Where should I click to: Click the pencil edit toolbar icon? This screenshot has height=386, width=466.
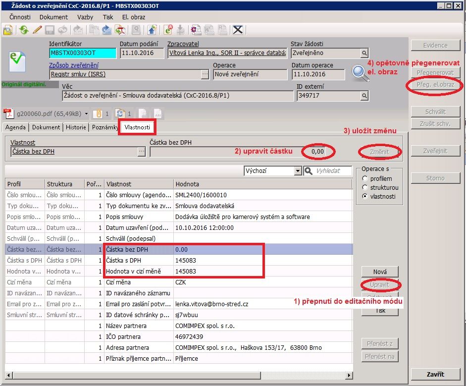pos(37,29)
